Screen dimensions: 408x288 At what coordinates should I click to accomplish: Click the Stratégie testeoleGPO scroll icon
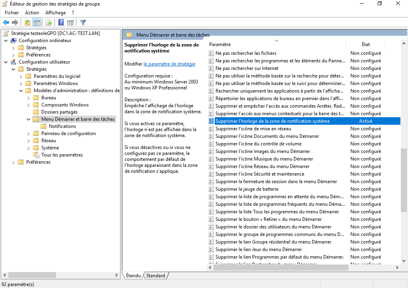pos(6,33)
